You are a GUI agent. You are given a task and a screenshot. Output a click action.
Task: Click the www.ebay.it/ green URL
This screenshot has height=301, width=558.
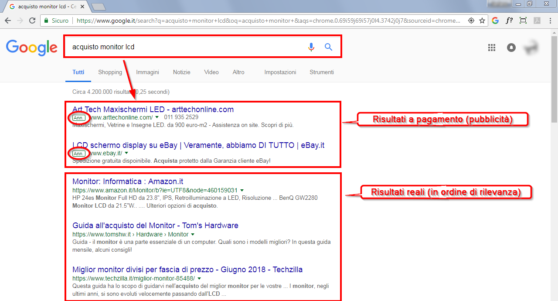tap(106, 153)
